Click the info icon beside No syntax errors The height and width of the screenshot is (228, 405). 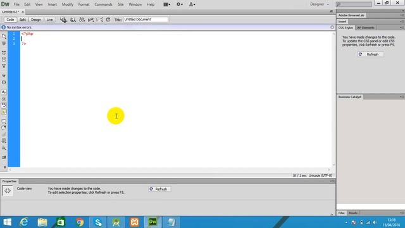tap(3, 27)
